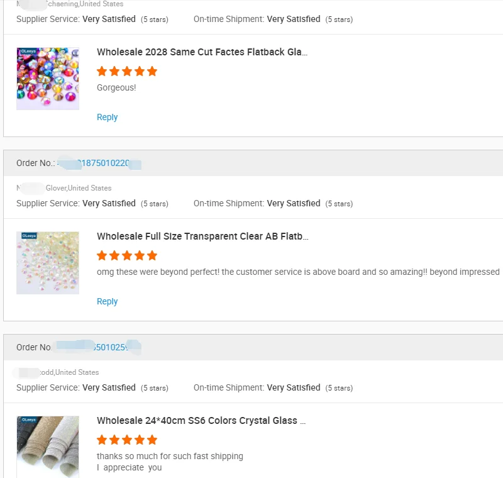Open the Wholesale 24*40cm SS6 Colors Crystal title
The image size is (503, 478).
(x=201, y=421)
